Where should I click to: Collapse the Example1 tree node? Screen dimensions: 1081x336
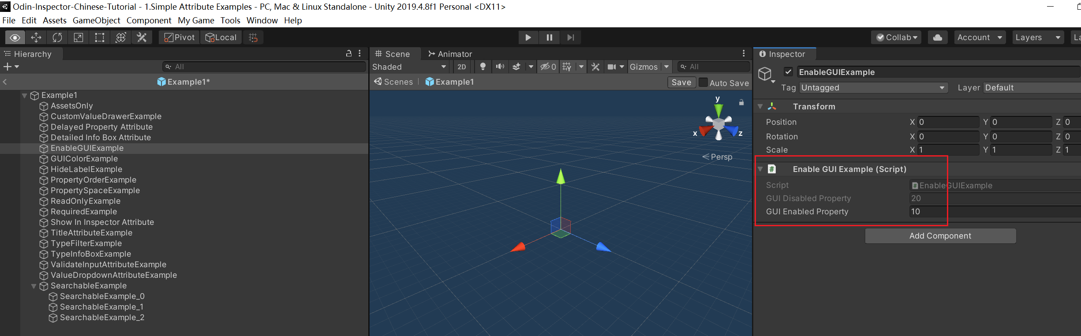[x=25, y=95]
